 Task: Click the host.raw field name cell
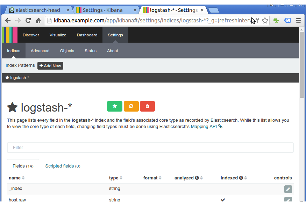click(17, 200)
